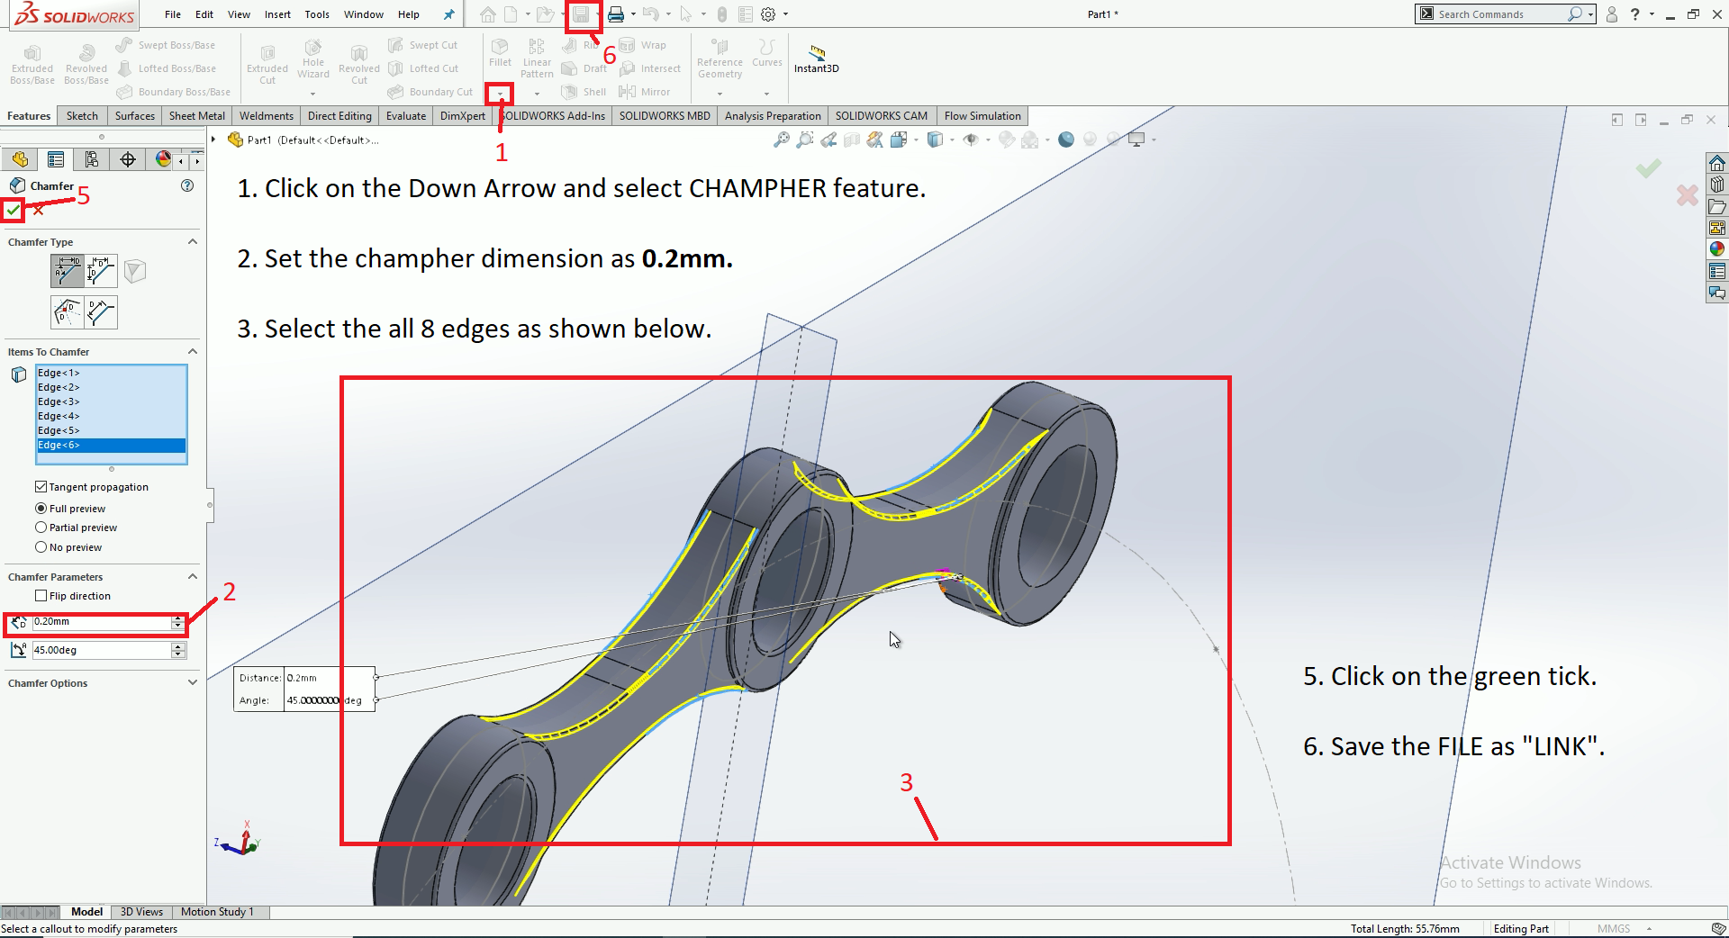Click the Undo arrow icon
This screenshot has width=1729, height=938.
click(x=650, y=14)
